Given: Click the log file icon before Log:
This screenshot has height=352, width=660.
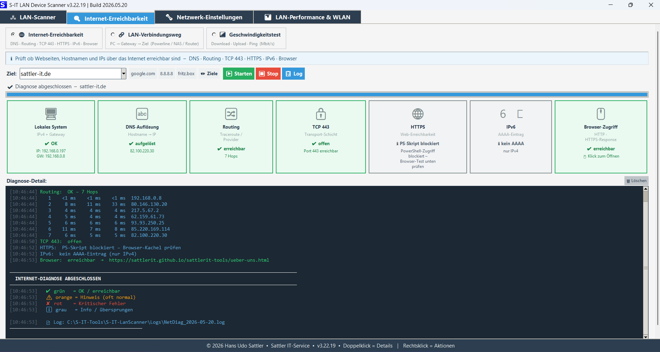Looking at the screenshot, I should (48, 323).
